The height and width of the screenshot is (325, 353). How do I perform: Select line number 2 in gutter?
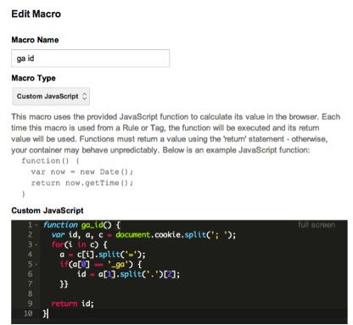coord(30,235)
